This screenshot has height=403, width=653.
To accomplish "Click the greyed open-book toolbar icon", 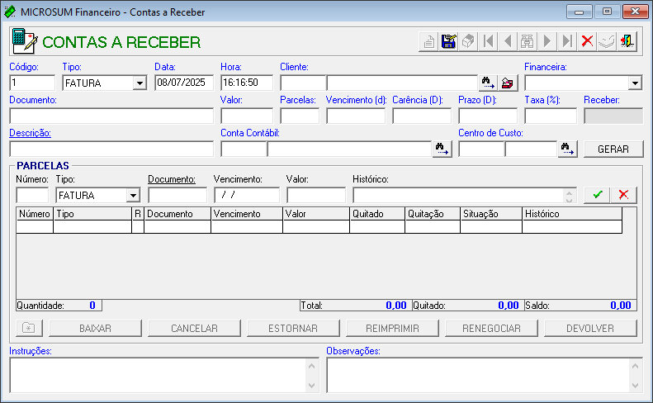I will click(606, 41).
